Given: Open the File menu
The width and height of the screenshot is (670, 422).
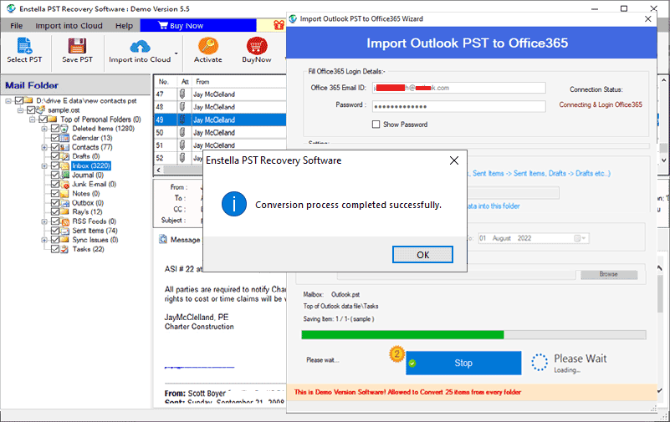Looking at the screenshot, I should (17, 26).
